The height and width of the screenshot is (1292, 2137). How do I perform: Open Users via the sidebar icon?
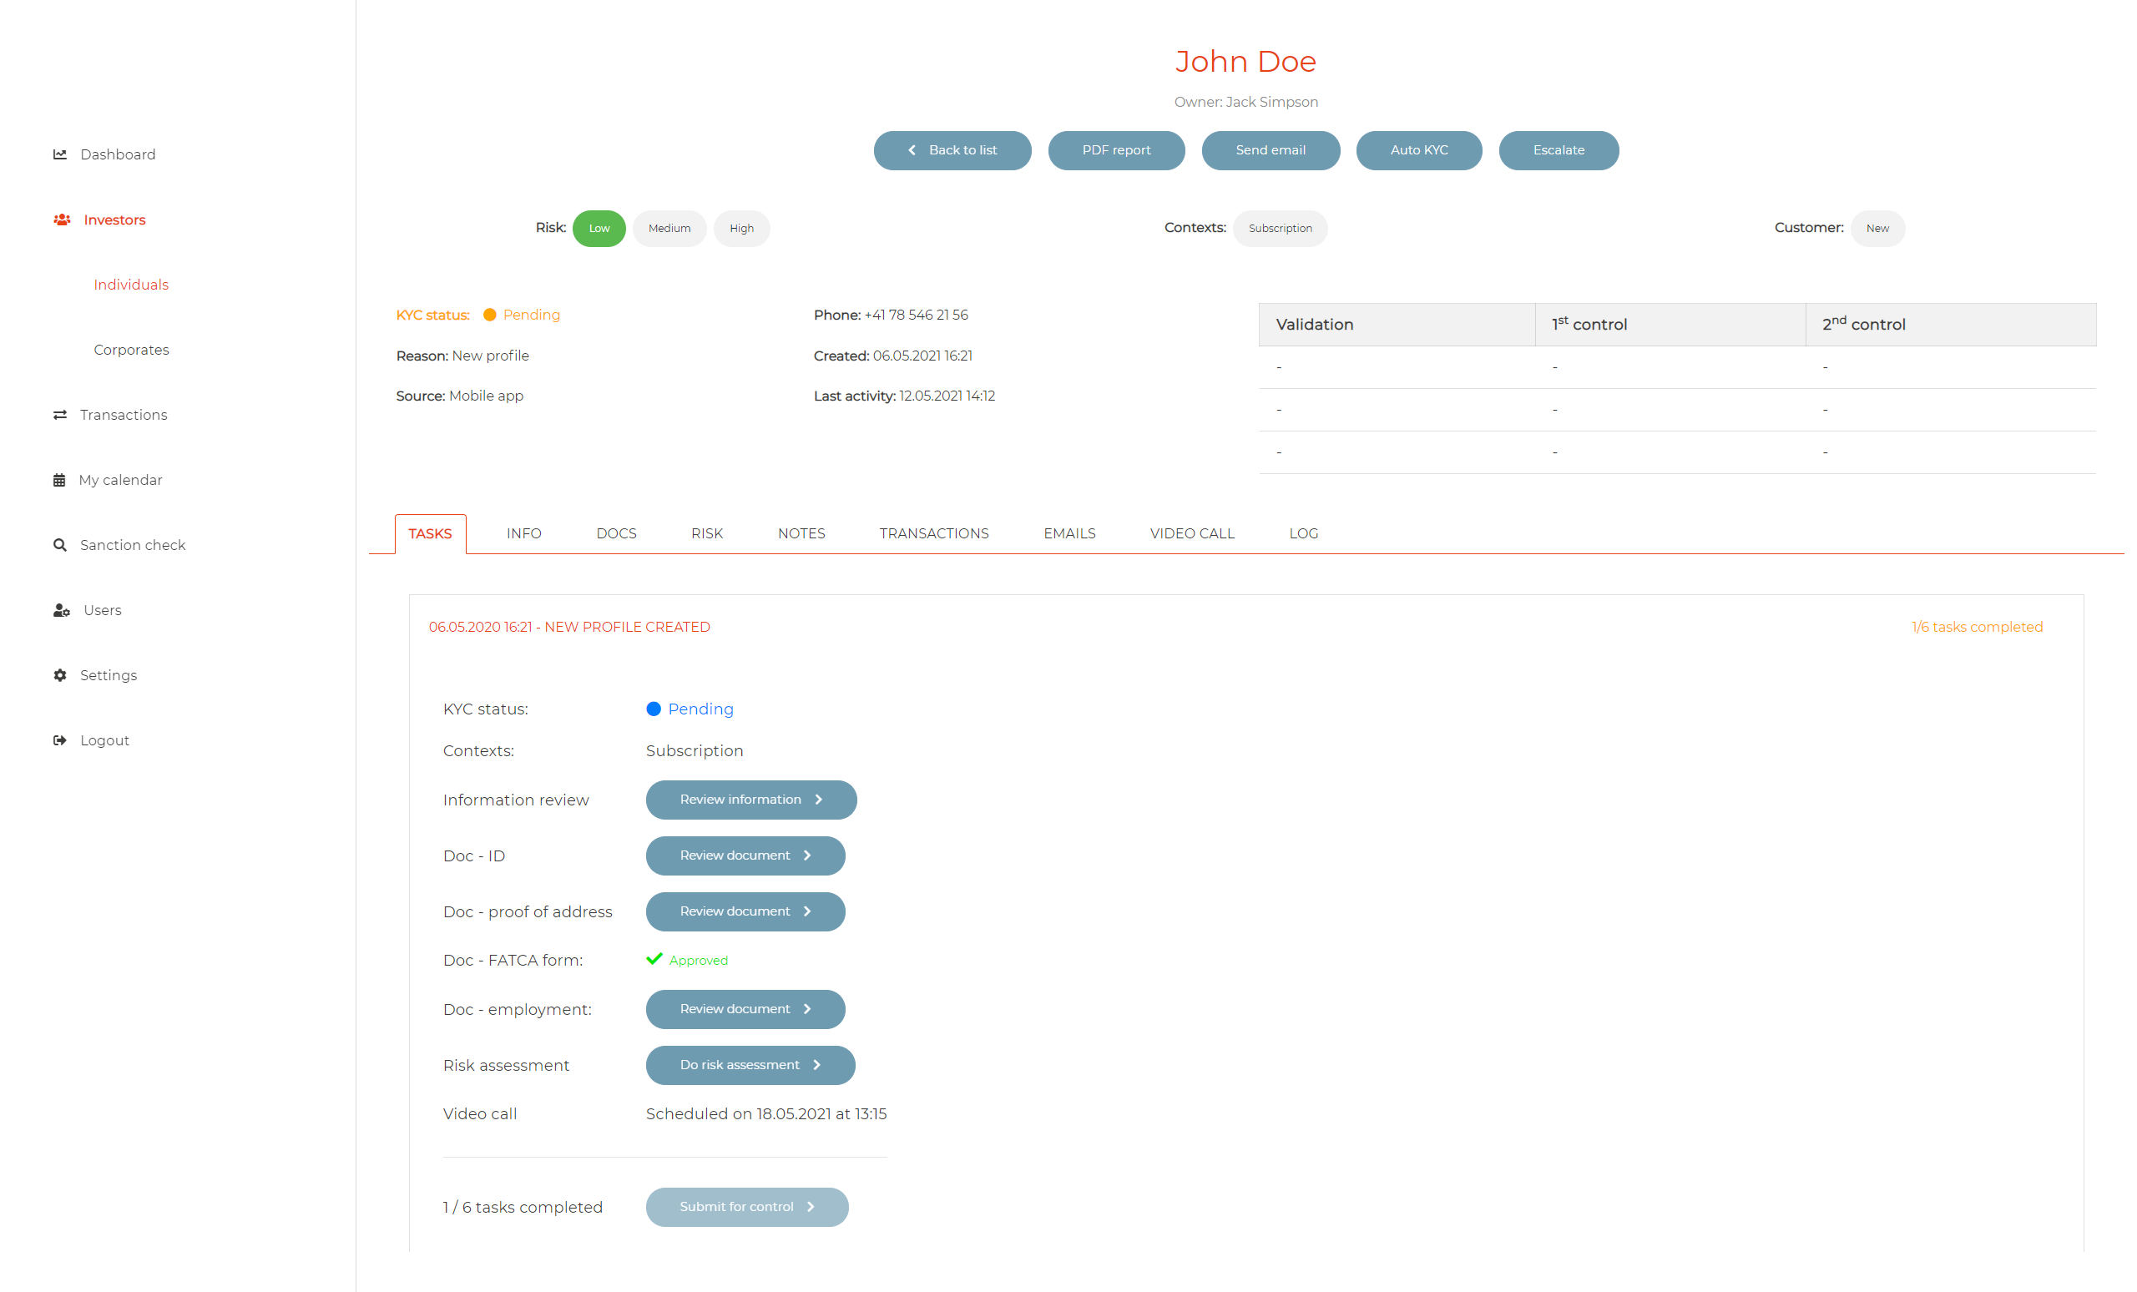[62, 609]
